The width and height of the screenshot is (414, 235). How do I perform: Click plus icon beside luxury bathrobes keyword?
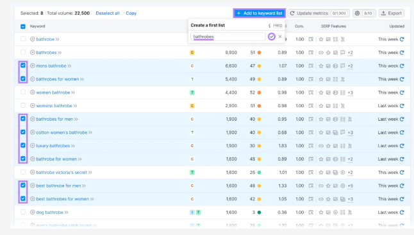pos(33,146)
